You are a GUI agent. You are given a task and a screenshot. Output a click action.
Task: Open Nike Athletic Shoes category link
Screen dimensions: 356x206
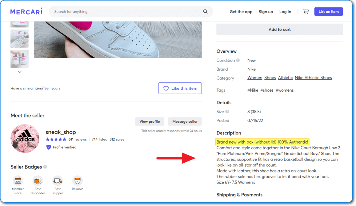click(313, 77)
